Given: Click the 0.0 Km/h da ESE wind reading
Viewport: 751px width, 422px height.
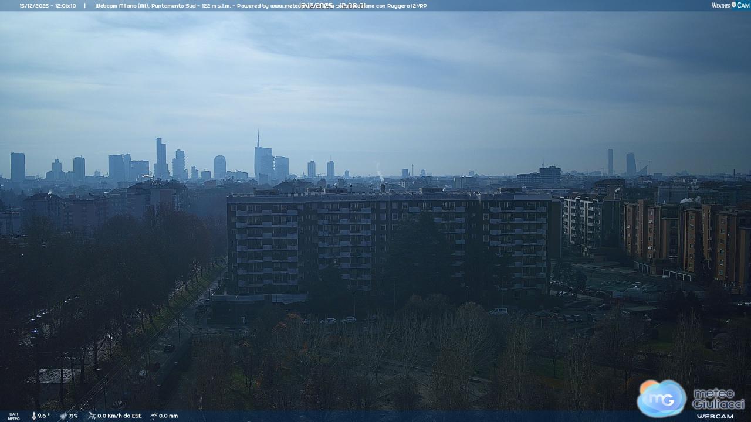Looking at the screenshot, I should tap(119, 416).
